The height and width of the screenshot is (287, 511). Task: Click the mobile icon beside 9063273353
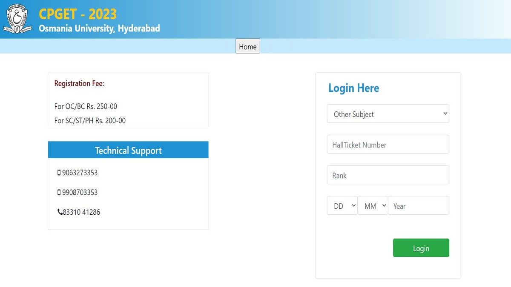click(x=59, y=173)
